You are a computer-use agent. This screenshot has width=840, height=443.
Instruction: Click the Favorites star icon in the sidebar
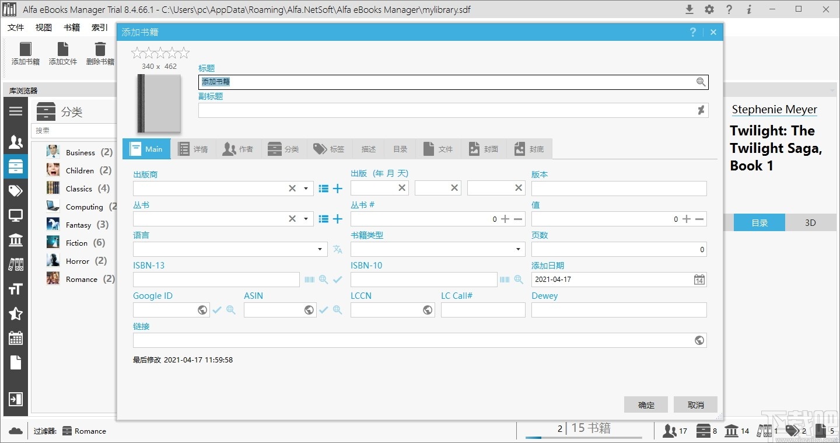(16, 314)
